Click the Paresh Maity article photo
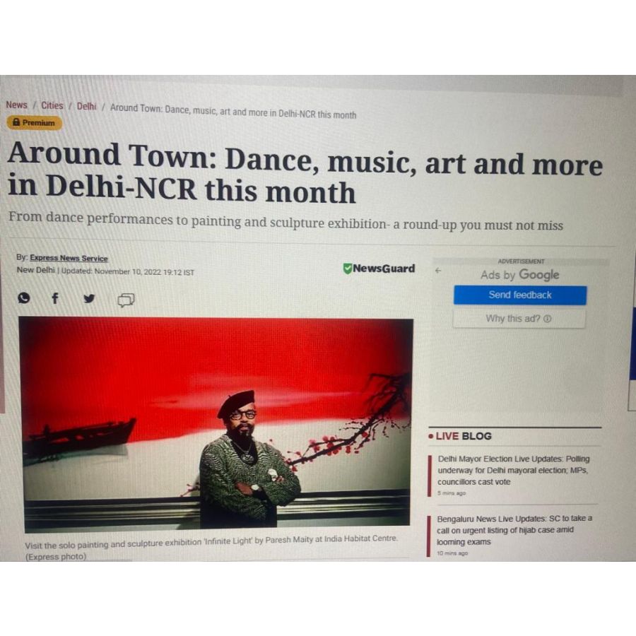 click(x=217, y=424)
